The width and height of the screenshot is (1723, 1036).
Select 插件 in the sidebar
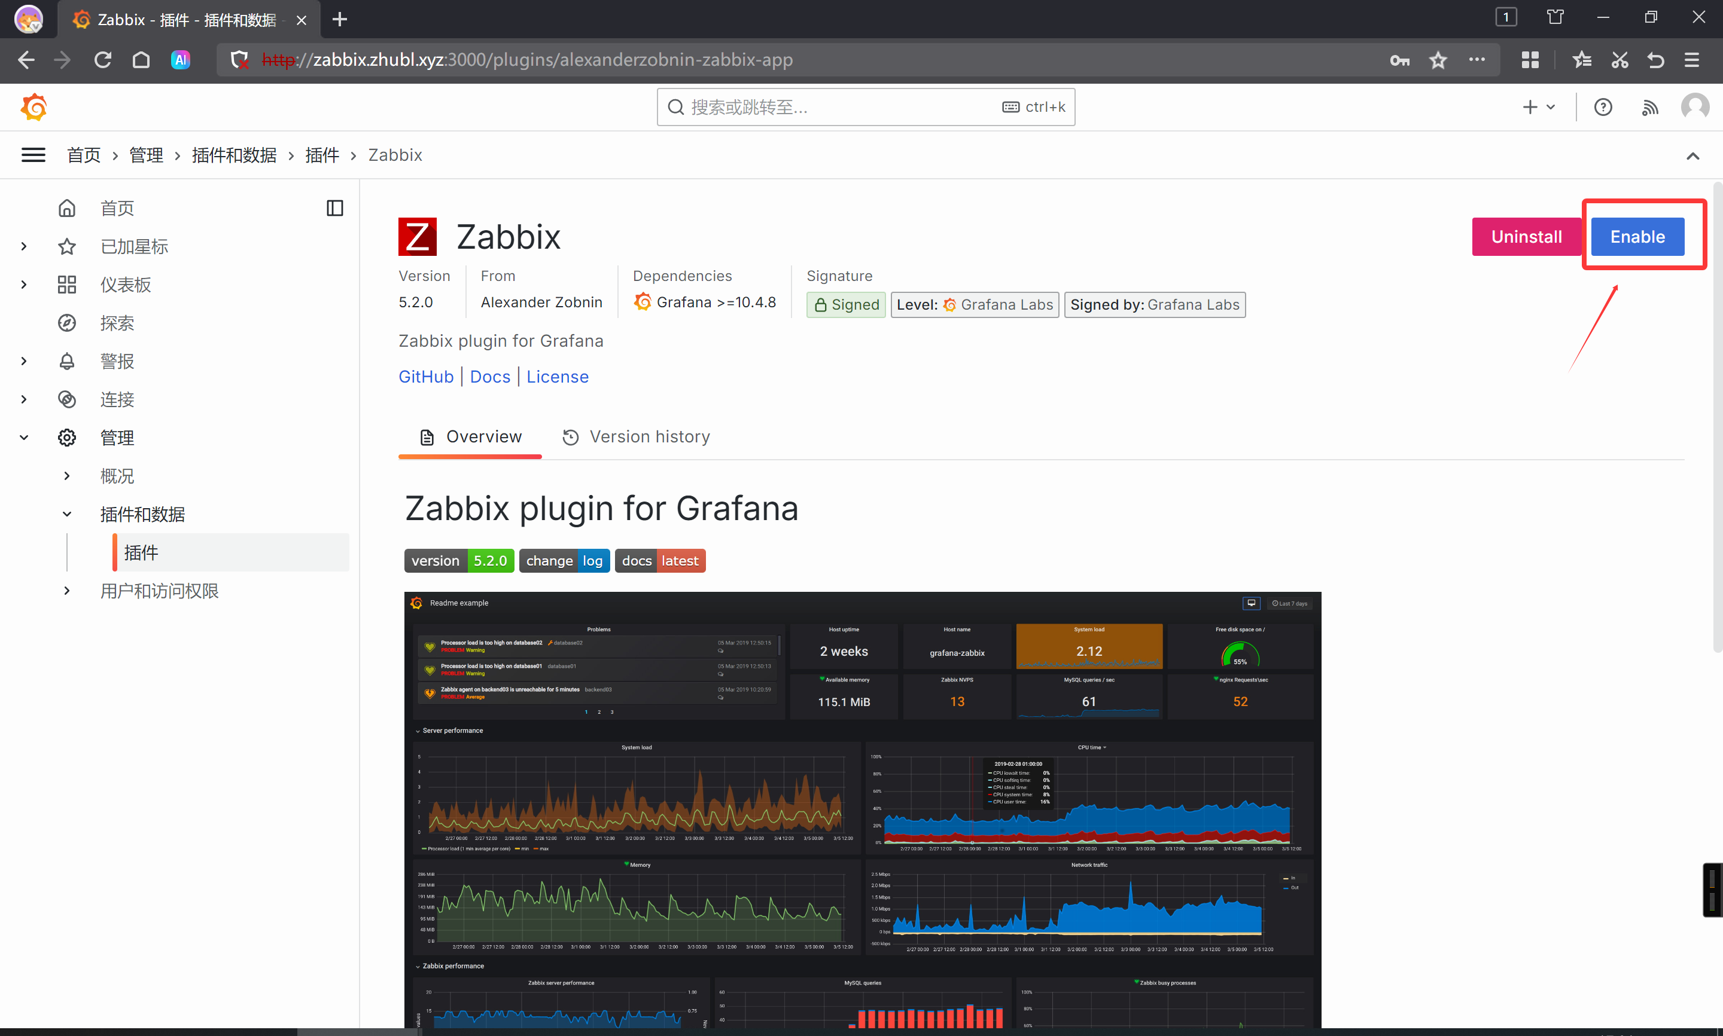[230, 553]
